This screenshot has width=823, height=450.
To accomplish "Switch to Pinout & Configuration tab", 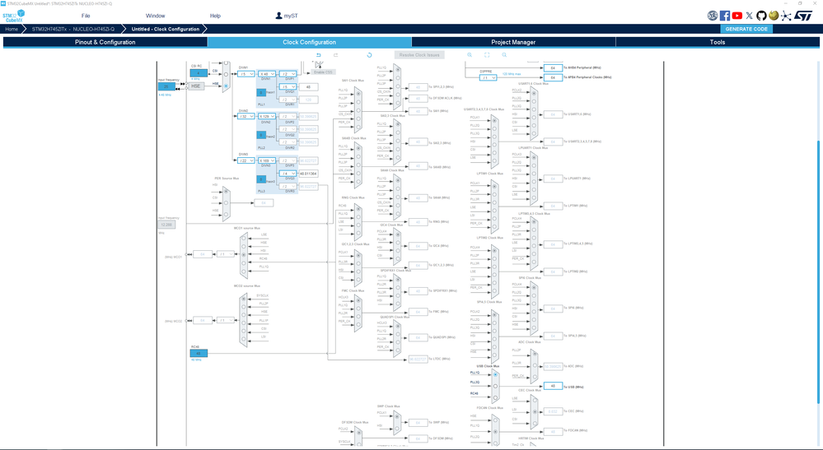I will [105, 42].
